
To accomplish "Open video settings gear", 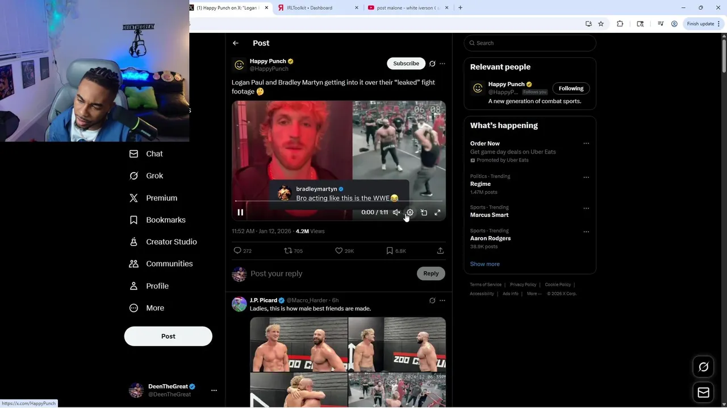I will click(x=410, y=212).
